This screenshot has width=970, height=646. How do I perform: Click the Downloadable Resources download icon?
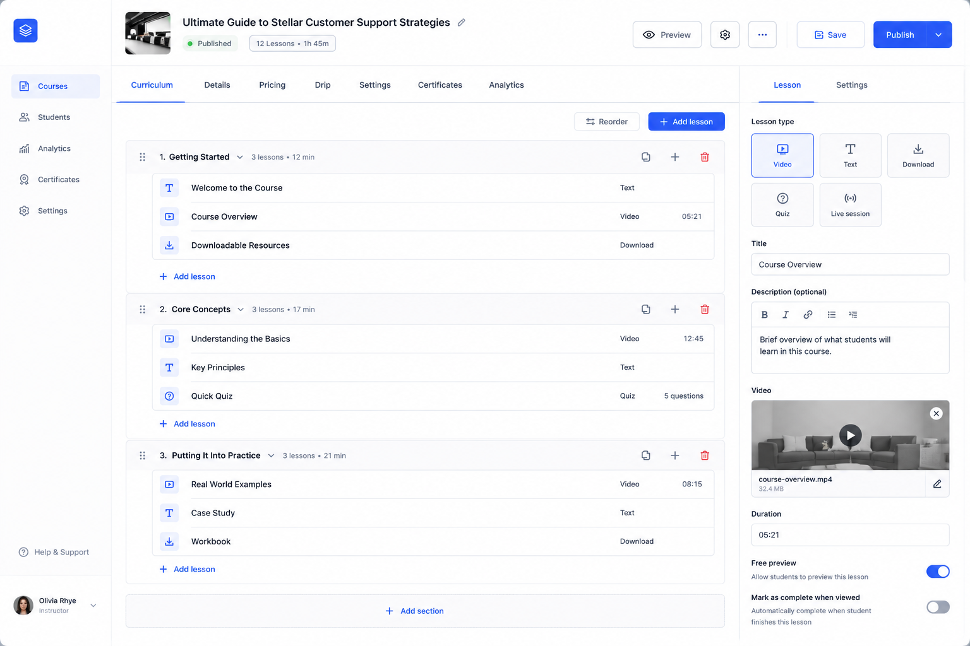169,245
